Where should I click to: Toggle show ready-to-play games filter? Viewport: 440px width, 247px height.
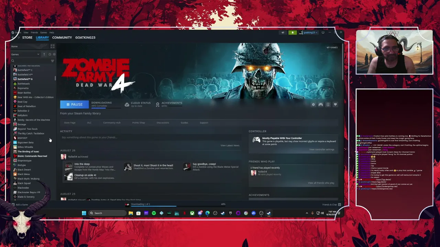tap(54, 54)
